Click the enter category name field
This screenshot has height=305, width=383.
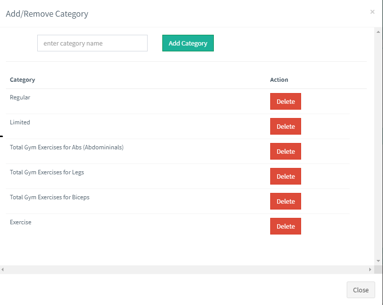pyautogui.click(x=92, y=43)
